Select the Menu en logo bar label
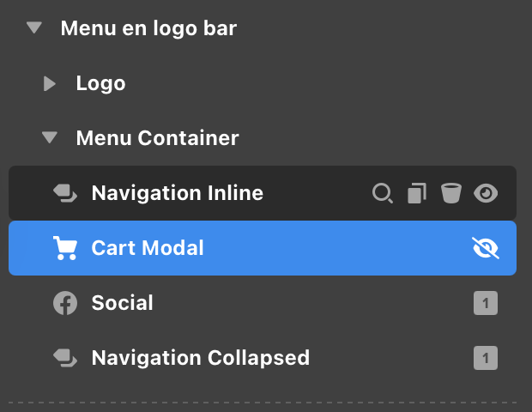The width and height of the screenshot is (532, 412). 148,28
